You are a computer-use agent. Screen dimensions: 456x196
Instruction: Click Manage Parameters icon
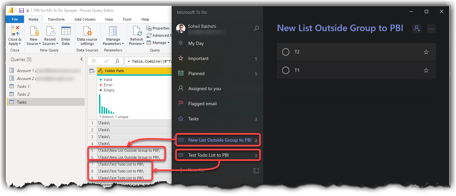(113, 31)
